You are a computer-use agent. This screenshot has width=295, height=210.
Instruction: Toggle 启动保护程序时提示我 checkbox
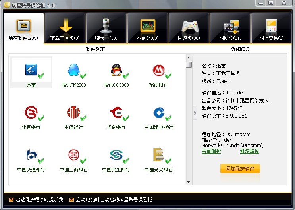11,200
